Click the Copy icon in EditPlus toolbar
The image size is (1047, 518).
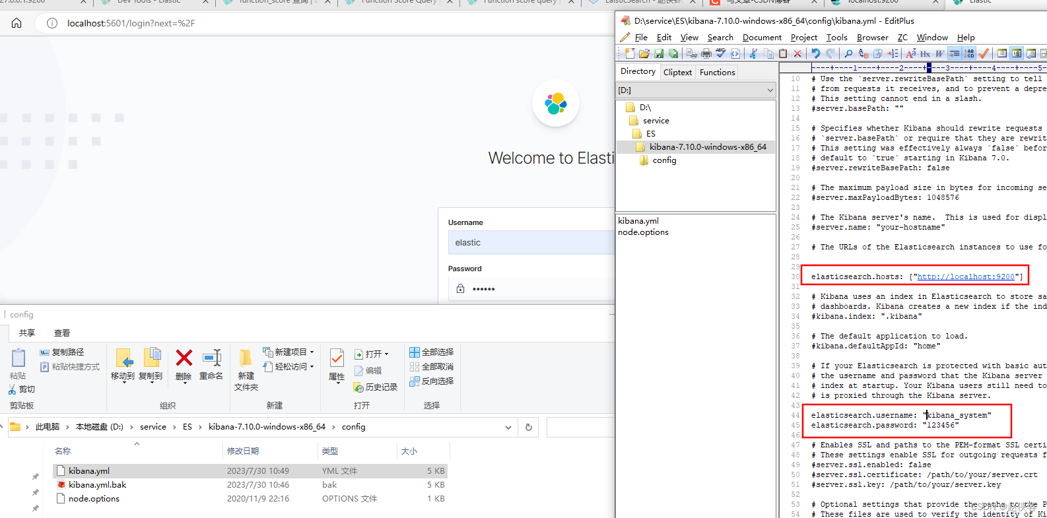pyautogui.click(x=768, y=53)
